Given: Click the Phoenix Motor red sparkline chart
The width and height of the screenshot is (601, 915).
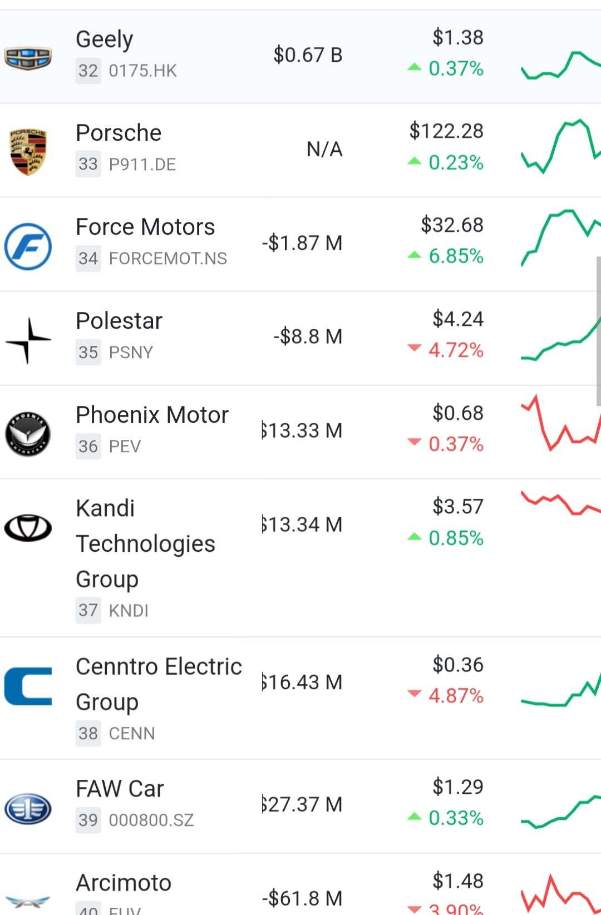Looking at the screenshot, I should [561, 423].
